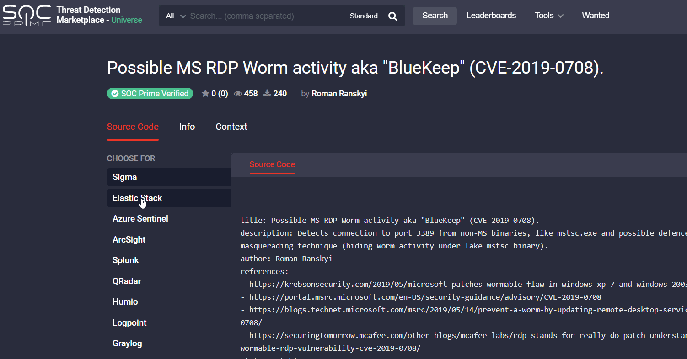The image size is (687, 359).
Task: Click the 458 views count
Action: tap(251, 94)
